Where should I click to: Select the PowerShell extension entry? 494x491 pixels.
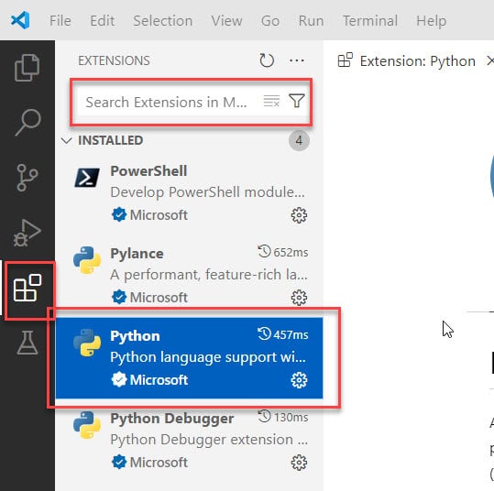(189, 193)
